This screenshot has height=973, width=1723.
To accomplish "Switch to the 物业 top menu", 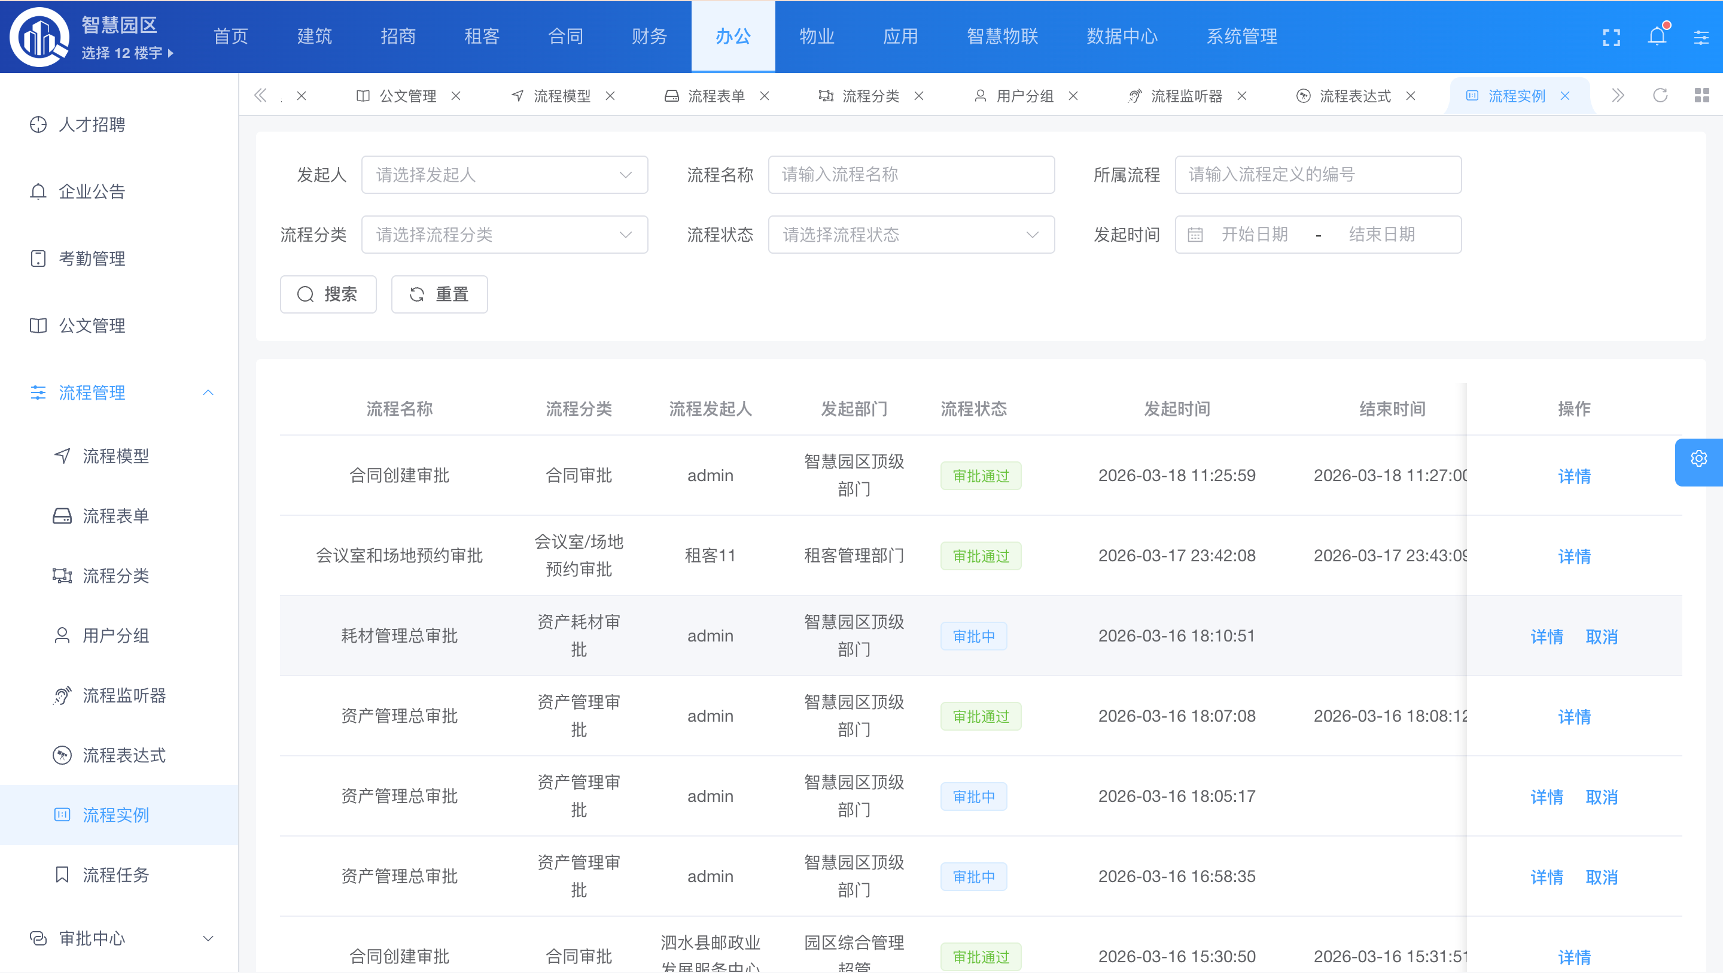I will 817,36.
